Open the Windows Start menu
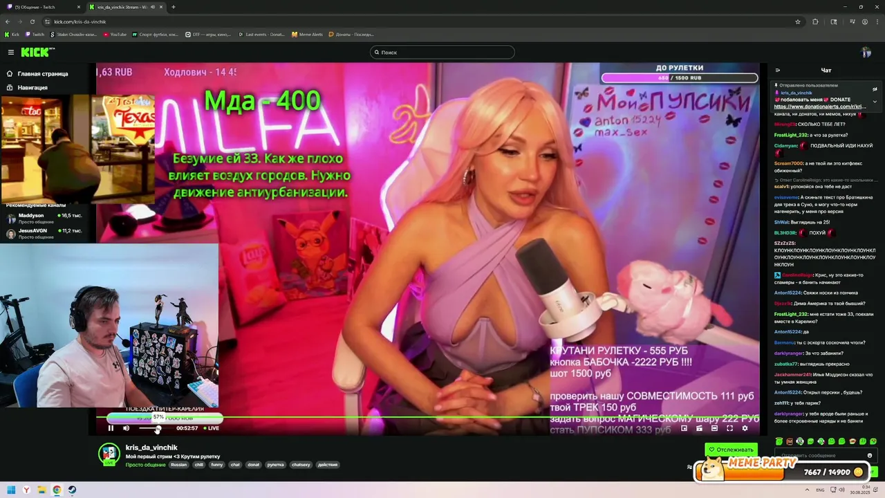885x498 pixels. tap(11, 490)
